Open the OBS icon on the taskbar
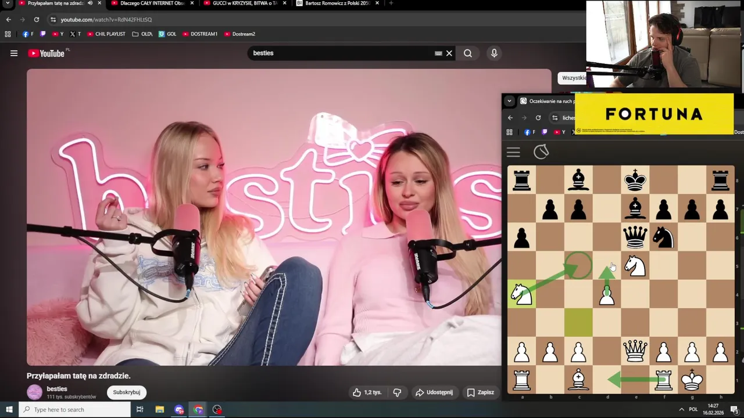Image resolution: width=744 pixels, height=418 pixels. 217,409
